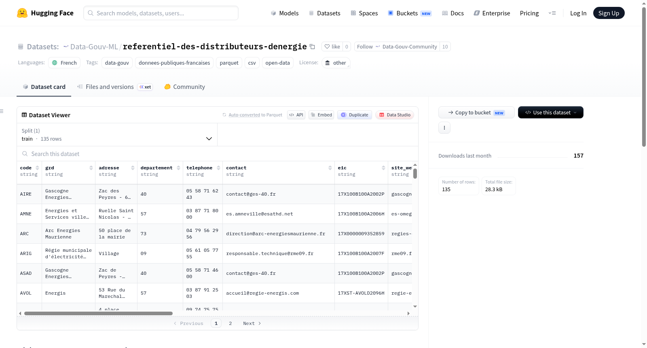Open Data Studio from viewer header
This screenshot has width=647, height=348.
(x=395, y=115)
